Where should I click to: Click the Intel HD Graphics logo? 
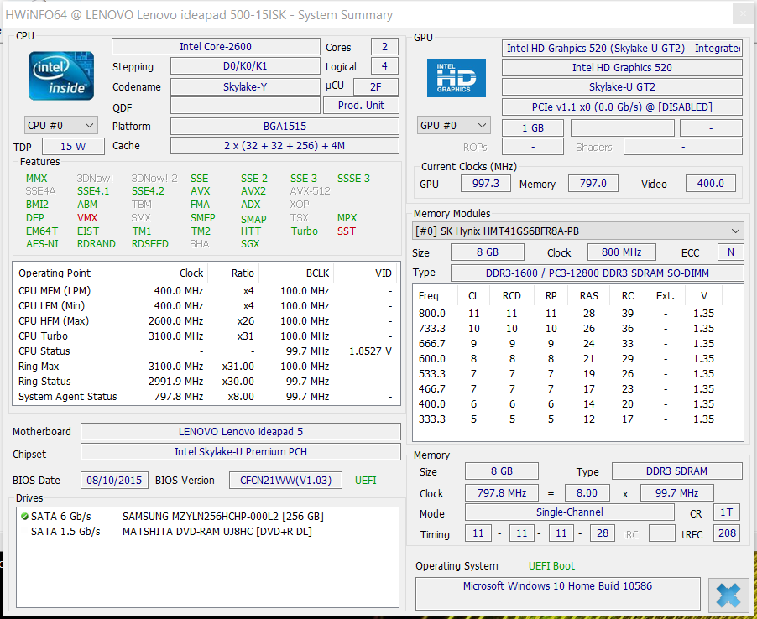[457, 78]
